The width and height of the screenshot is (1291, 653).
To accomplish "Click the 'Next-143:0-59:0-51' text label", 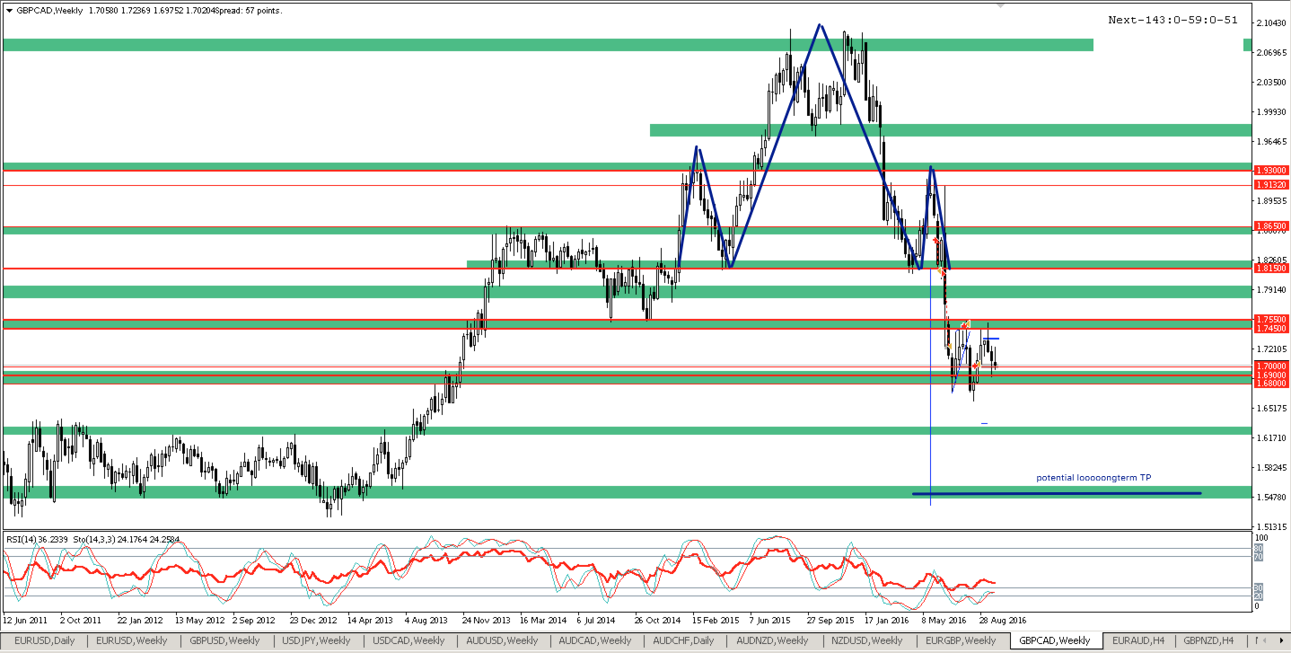I will (x=1172, y=20).
